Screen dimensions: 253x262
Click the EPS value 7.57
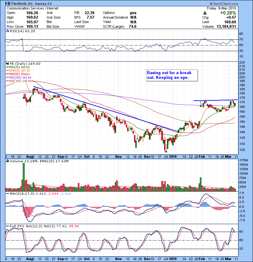click(90, 17)
